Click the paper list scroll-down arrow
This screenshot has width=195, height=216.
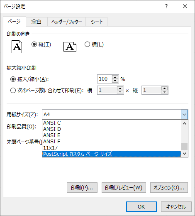184,154
